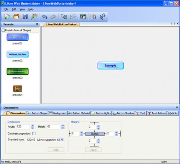The width and height of the screenshot is (180, 164).
Task: Switch to the Button Shape tab
Action: [x=37, y=113]
